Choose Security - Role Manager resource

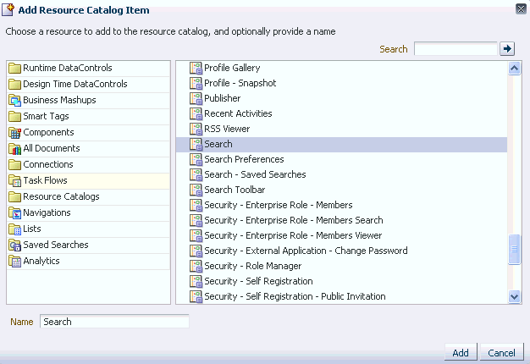click(x=341, y=266)
